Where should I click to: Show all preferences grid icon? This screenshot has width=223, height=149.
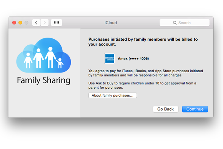57,23
